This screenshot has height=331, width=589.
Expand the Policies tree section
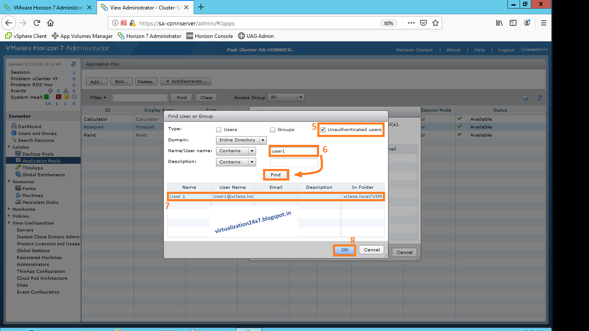tap(9, 216)
